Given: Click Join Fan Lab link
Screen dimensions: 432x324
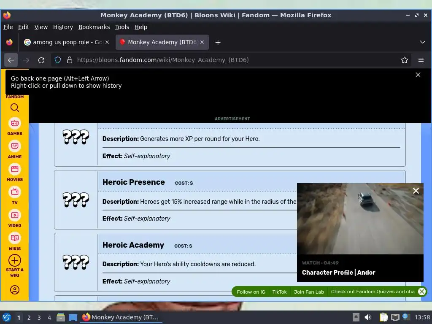Looking at the screenshot, I should coord(308,292).
